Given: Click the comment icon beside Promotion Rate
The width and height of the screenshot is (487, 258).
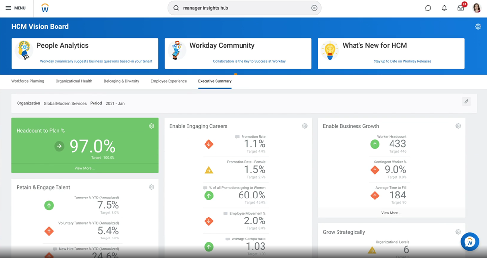Looking at the screenshot, I should pos(237,137).
